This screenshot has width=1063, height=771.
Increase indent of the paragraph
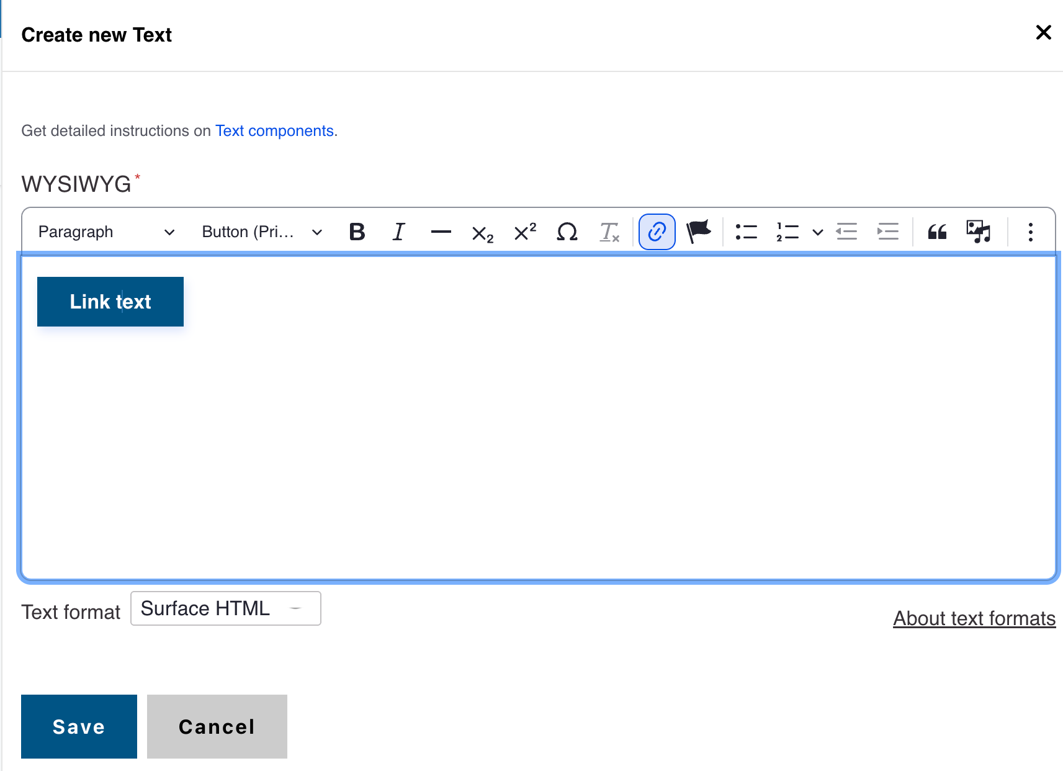click(888, 232)
